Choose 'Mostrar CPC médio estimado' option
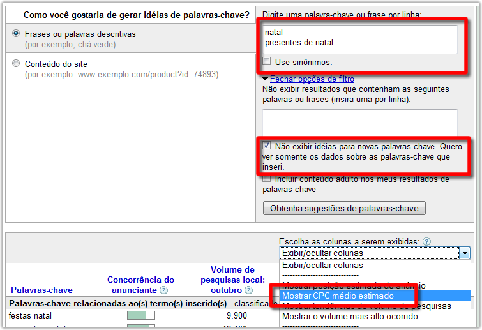The width and height of the screenshot is (482, 330). [338, 296]
